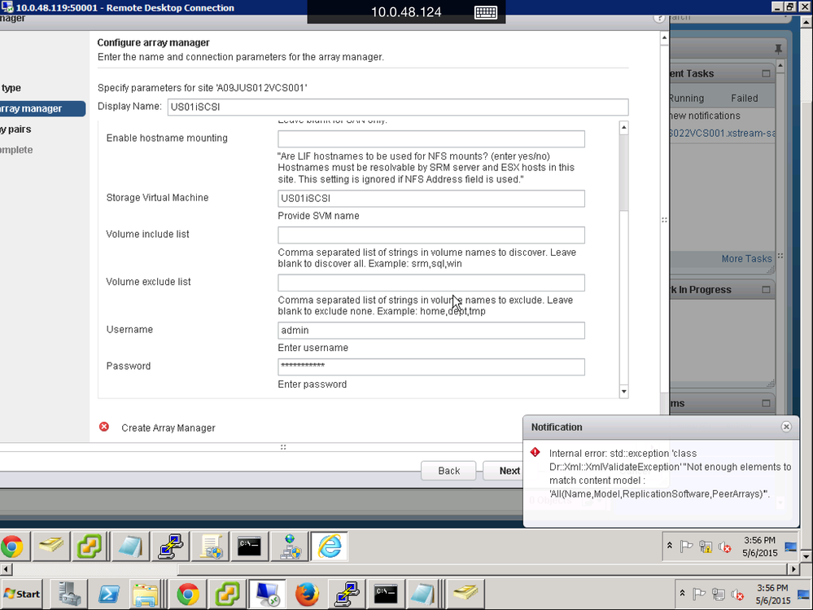Click the pin icon on the right panel
The height and width of the screenshot is (610, 813).
click(x=777, y=49)
